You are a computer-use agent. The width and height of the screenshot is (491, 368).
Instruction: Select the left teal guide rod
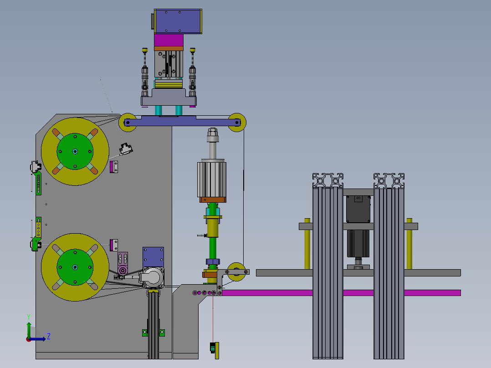pyautogui.click(x=159, y=111)
